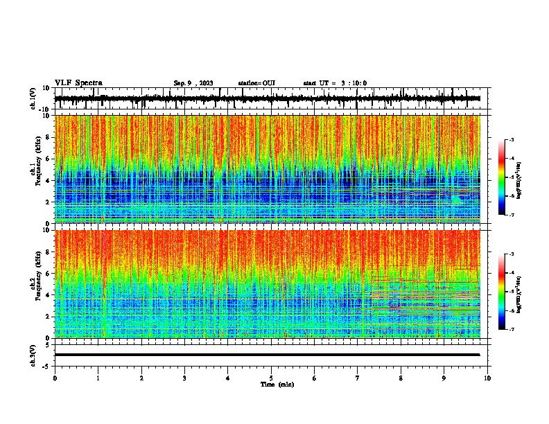Click the "6" tick on ch.1 frequency axis
This screenshot has width=549, height=424.
pos(48,159)
